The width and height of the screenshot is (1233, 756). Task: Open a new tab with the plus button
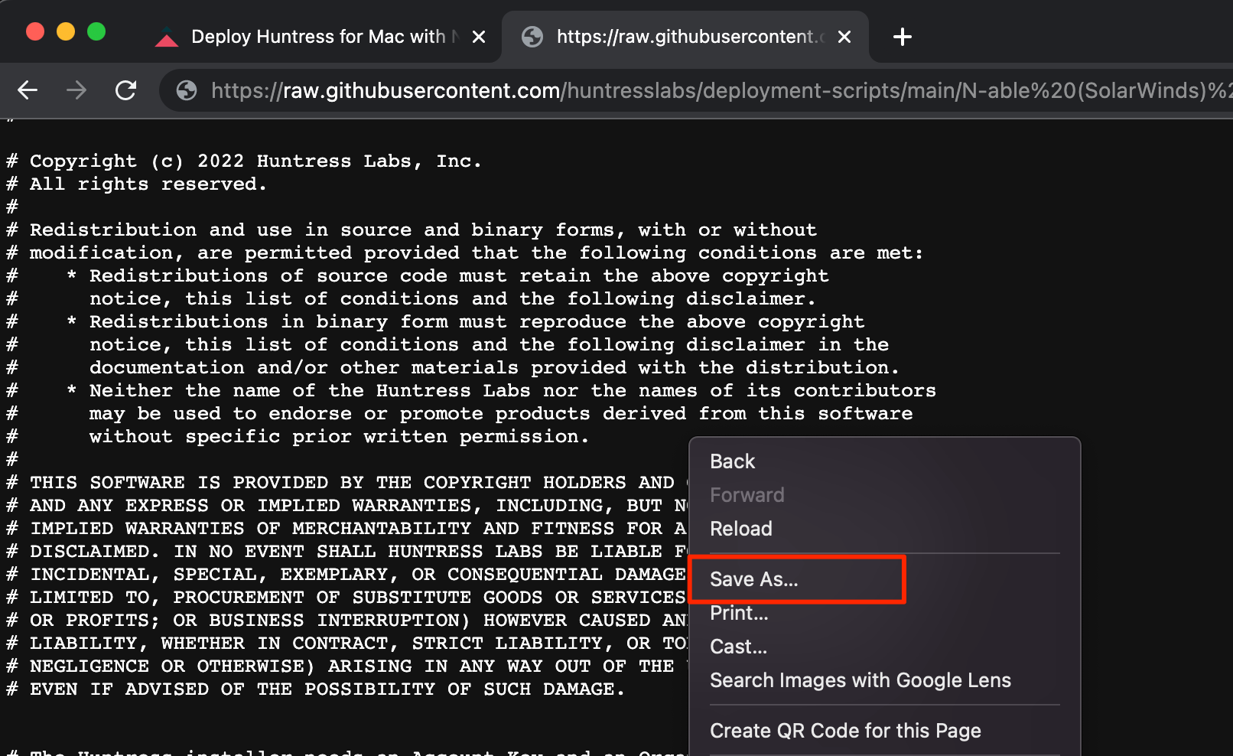903,37
